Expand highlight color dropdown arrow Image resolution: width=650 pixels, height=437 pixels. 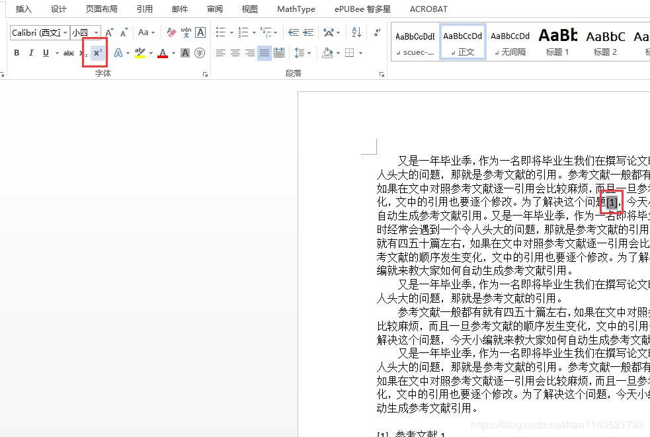coord(151,53)
